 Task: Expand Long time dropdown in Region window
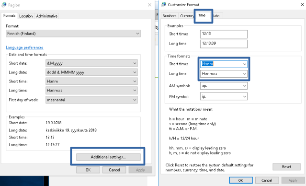[x=91, y=90]
